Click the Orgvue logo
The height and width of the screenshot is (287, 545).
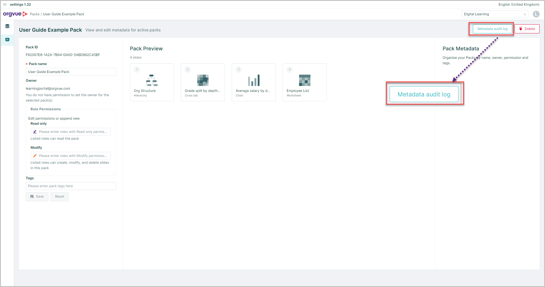coord(15,14)
